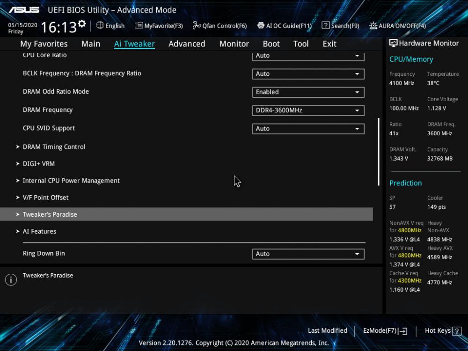Click the 16:13 clock display
Screen dimensions: 468x351
(59, 27)
